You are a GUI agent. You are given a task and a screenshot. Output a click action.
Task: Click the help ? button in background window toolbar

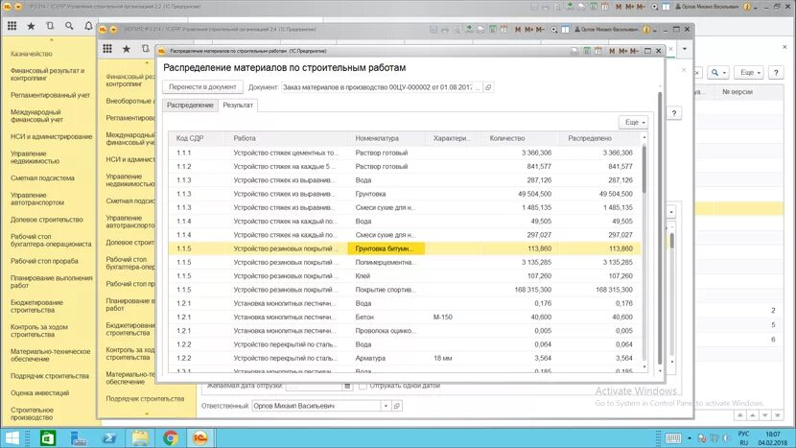(x=776, y=73)
